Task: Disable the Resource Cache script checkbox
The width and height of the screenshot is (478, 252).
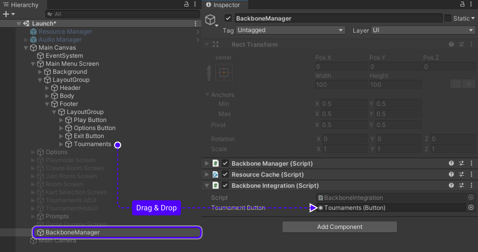Action: pyautogui.click(x=225, y=174)
